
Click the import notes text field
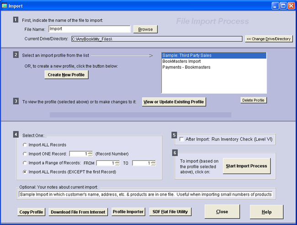(145, 194)
